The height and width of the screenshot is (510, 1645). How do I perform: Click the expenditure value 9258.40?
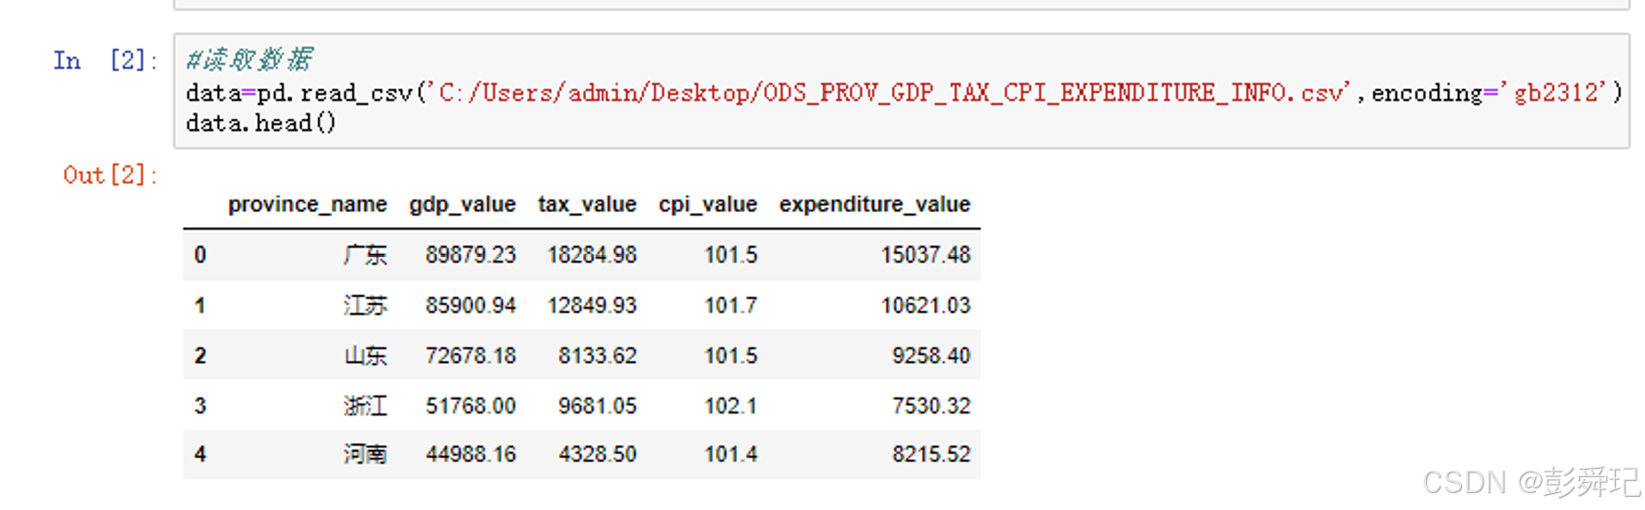click(x=931, y=356)
